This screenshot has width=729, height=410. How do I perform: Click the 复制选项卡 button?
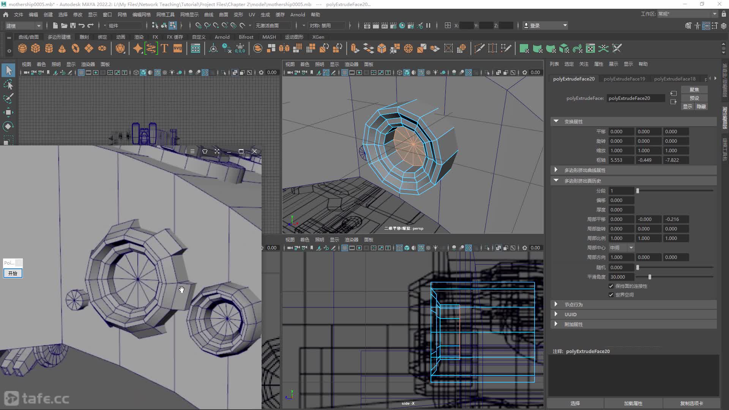pyautogui.click(x=691, y=403)
